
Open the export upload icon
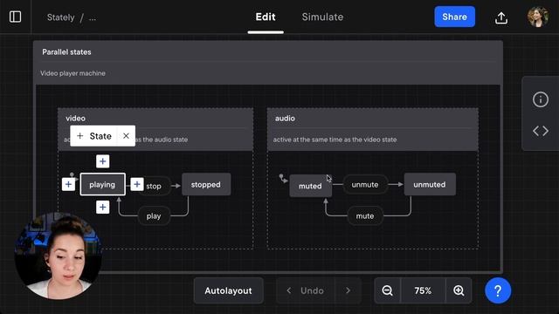[500, 17]
